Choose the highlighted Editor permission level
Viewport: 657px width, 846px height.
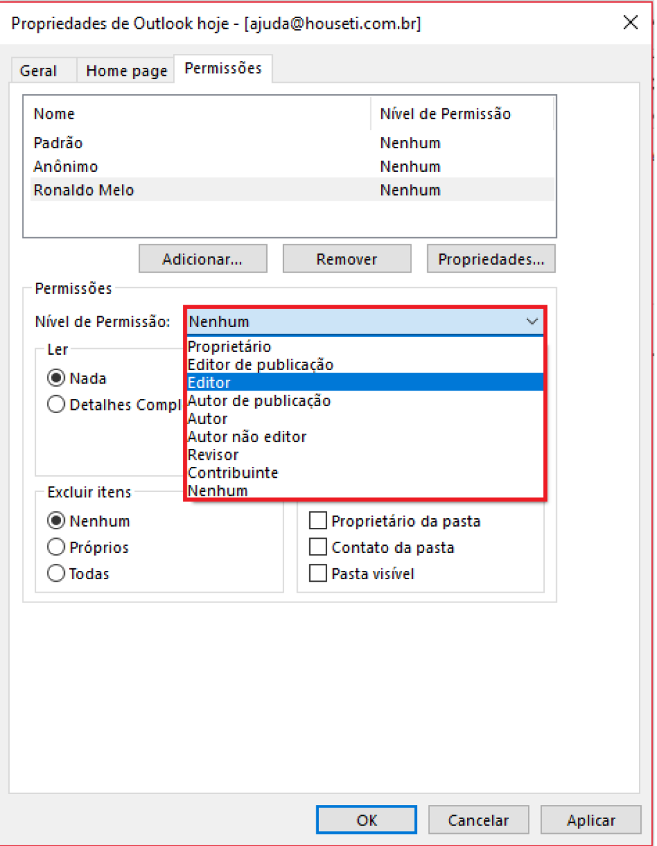pyautogui.click(x=364, y=382)
